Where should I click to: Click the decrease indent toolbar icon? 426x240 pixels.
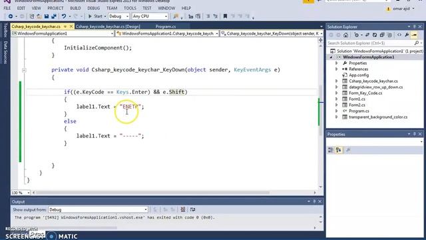click(191, 16)
